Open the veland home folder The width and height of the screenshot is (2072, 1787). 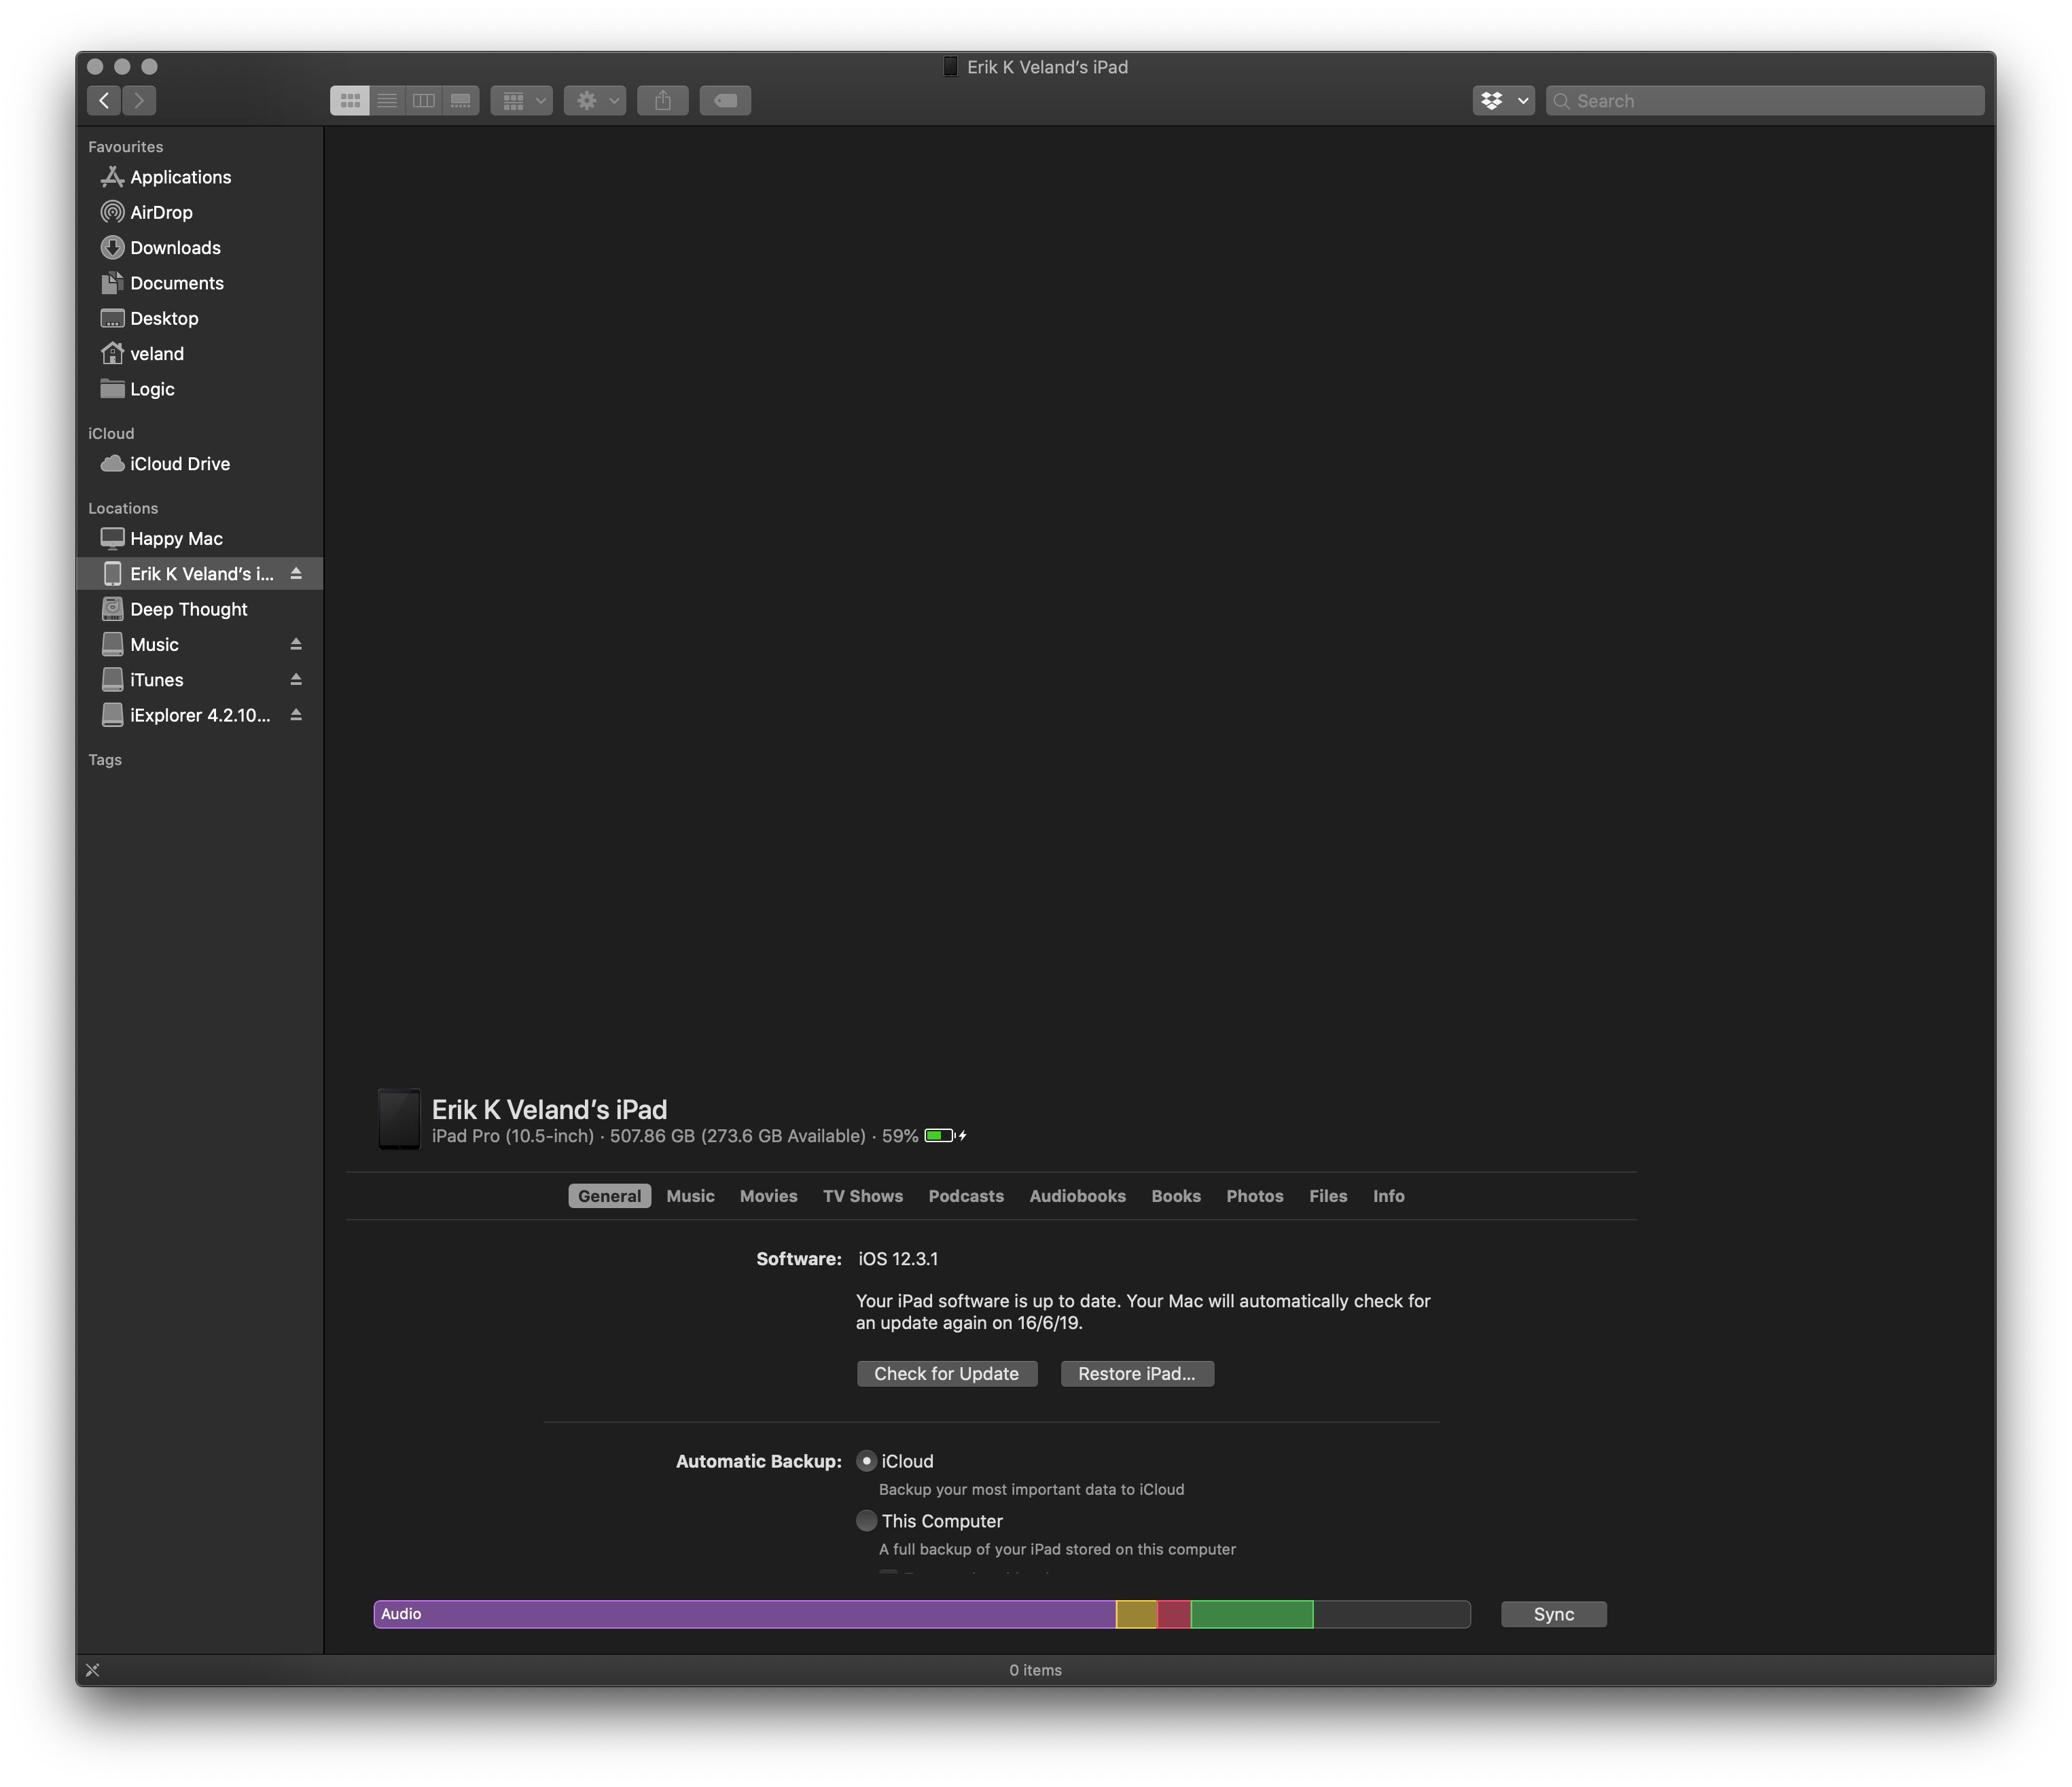pyautogui.click(x=200, y=353)
